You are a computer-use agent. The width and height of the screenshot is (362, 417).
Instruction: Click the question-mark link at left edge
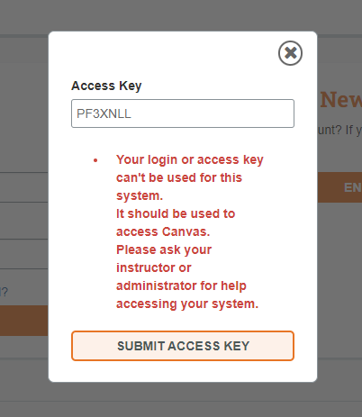click(x=5, y=292)
